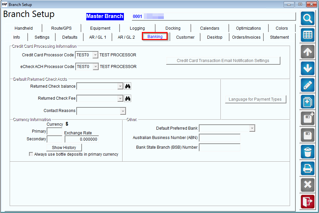
Task: Click binoculars beside Returned Check Fee
Action: click(x=128, y=99)
